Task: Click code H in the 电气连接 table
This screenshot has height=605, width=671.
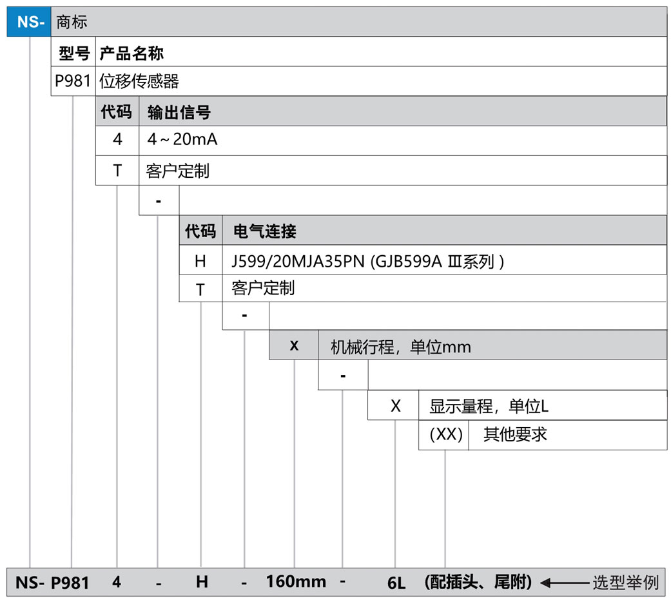Action: tap(200, 261)
